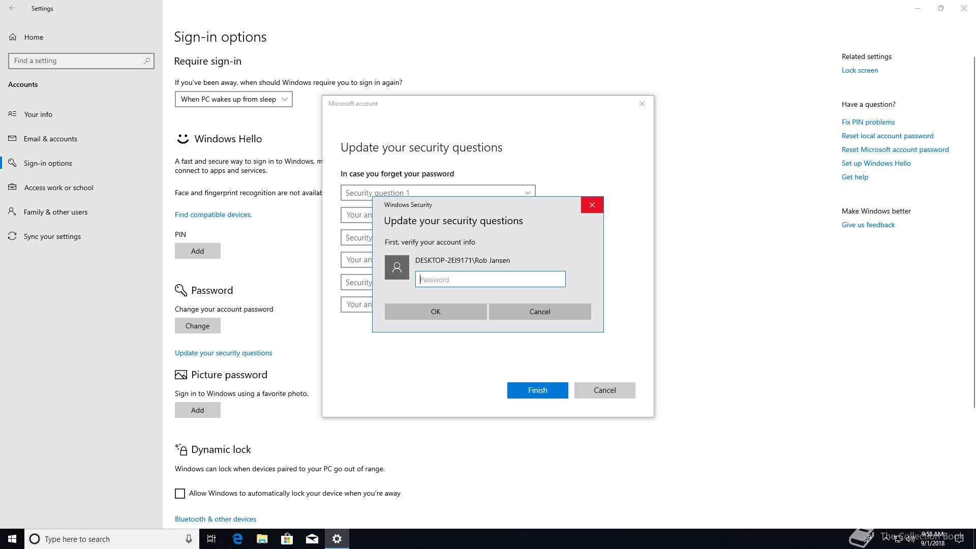Click the Picture password image icon

181,375
